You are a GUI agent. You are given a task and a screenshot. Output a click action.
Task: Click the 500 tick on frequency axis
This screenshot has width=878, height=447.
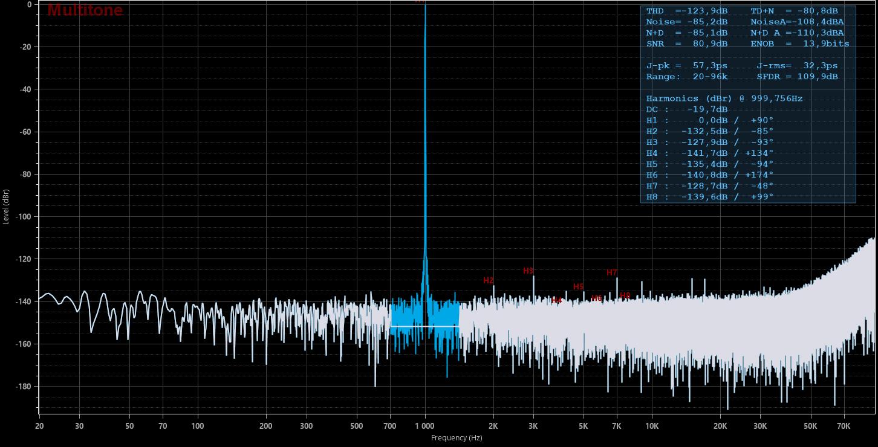[x=356, y=426]
